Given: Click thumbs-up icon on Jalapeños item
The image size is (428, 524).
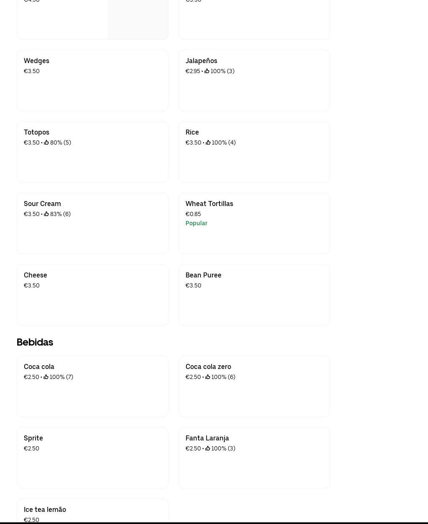Looking at the screenshot, I should click(x=207, y=71).
